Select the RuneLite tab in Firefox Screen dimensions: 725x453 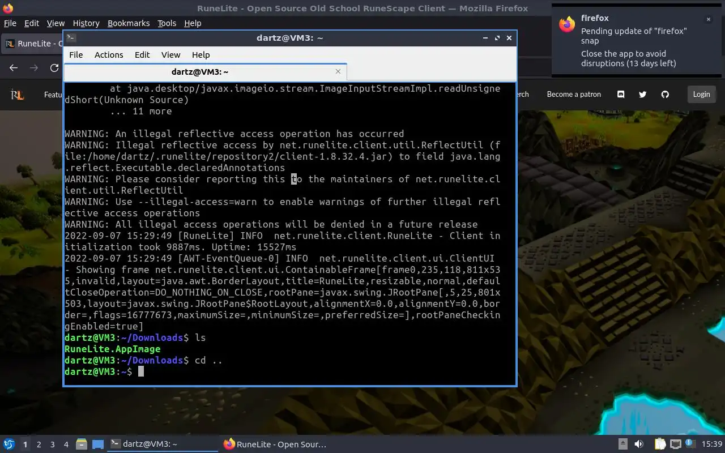(33, 44)
